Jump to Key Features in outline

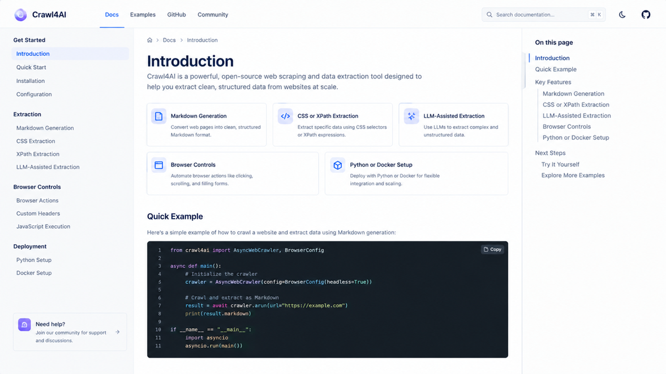click(x=553, y=82)
